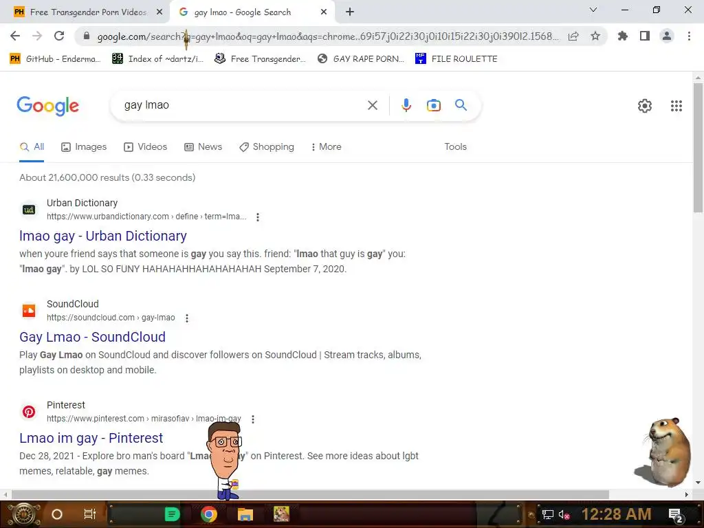Open the notification center icon
Viewport: 704px width, 528px height.
click(676, 516)
